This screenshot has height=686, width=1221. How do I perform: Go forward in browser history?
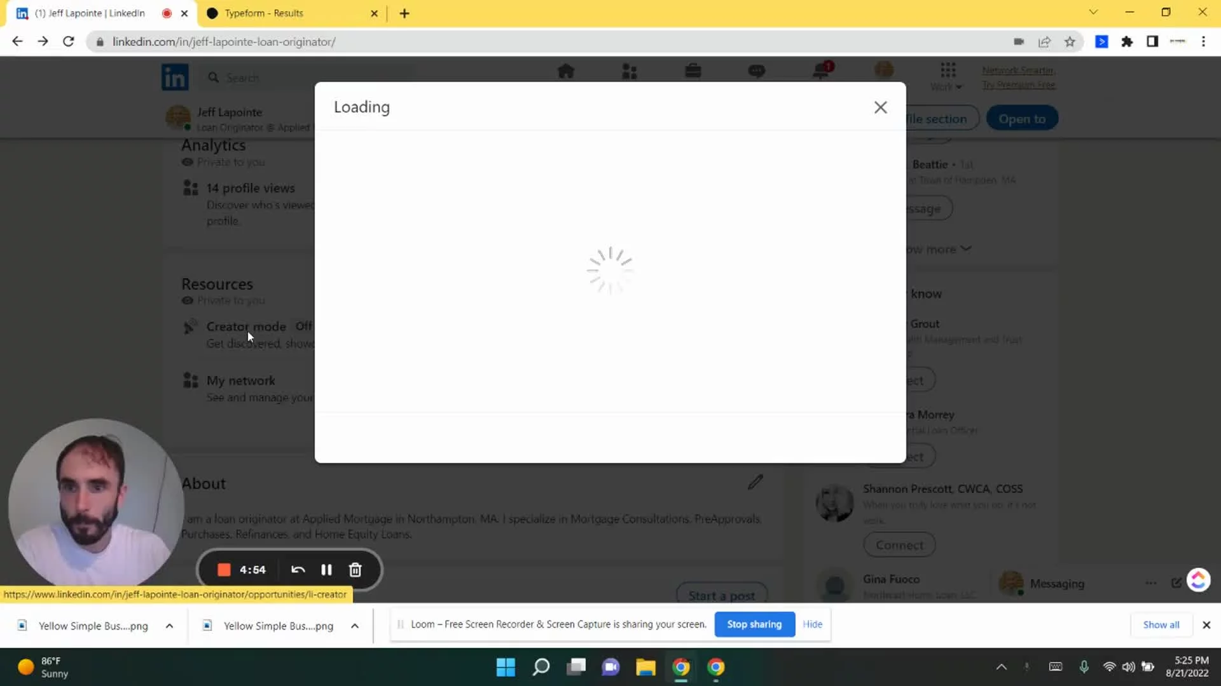click(x=43, y=41)
